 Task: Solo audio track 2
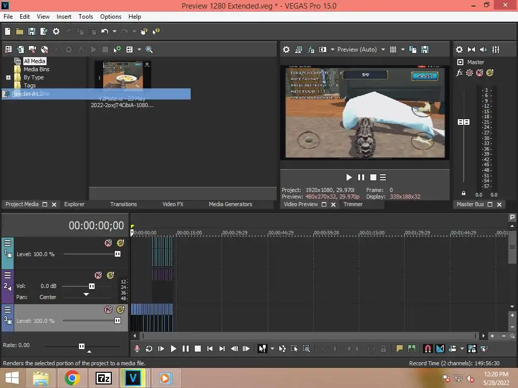click(x=110, y=275)
